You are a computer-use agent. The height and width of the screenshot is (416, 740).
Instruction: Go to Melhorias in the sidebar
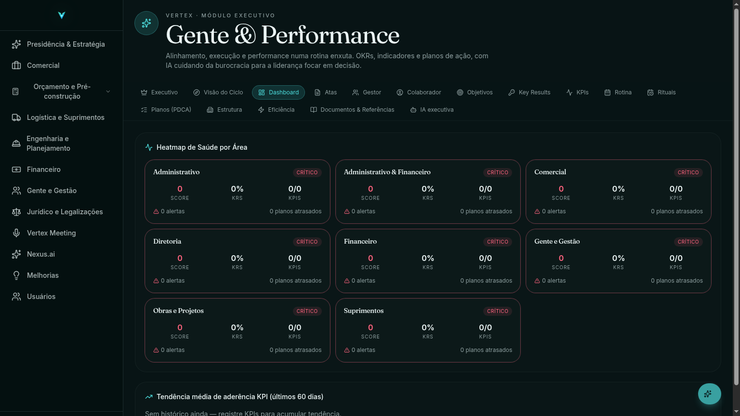(x=62, y=275)
